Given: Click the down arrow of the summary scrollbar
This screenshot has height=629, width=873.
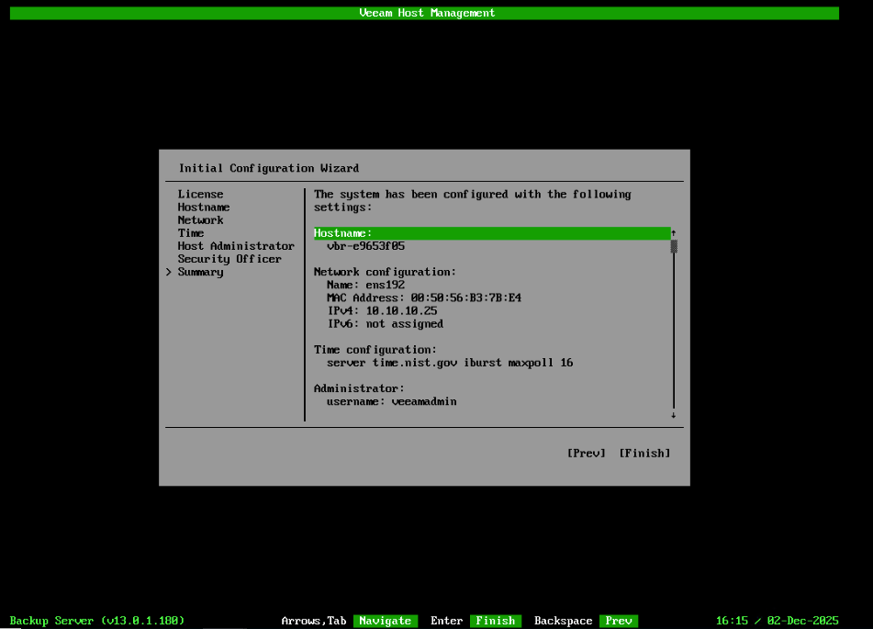Looking at the screenshot, I should [x=673, y=414].
